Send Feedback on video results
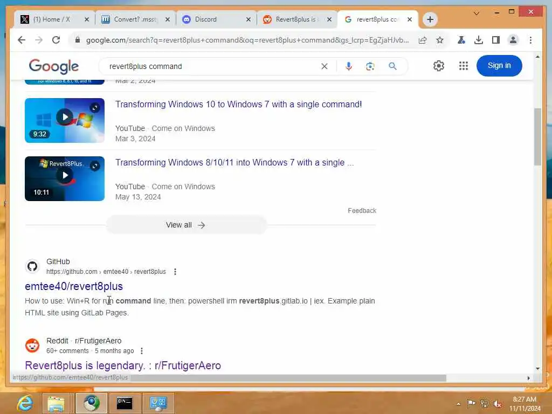Image resolution: width=552 pixels, height=414 pixels. point(362,211)
